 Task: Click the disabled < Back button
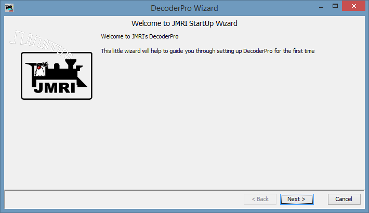260,199
